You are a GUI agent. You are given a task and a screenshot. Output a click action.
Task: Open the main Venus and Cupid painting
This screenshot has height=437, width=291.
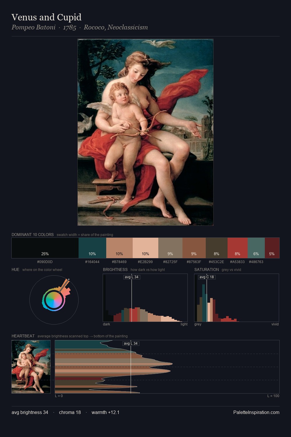coord(145,132)
